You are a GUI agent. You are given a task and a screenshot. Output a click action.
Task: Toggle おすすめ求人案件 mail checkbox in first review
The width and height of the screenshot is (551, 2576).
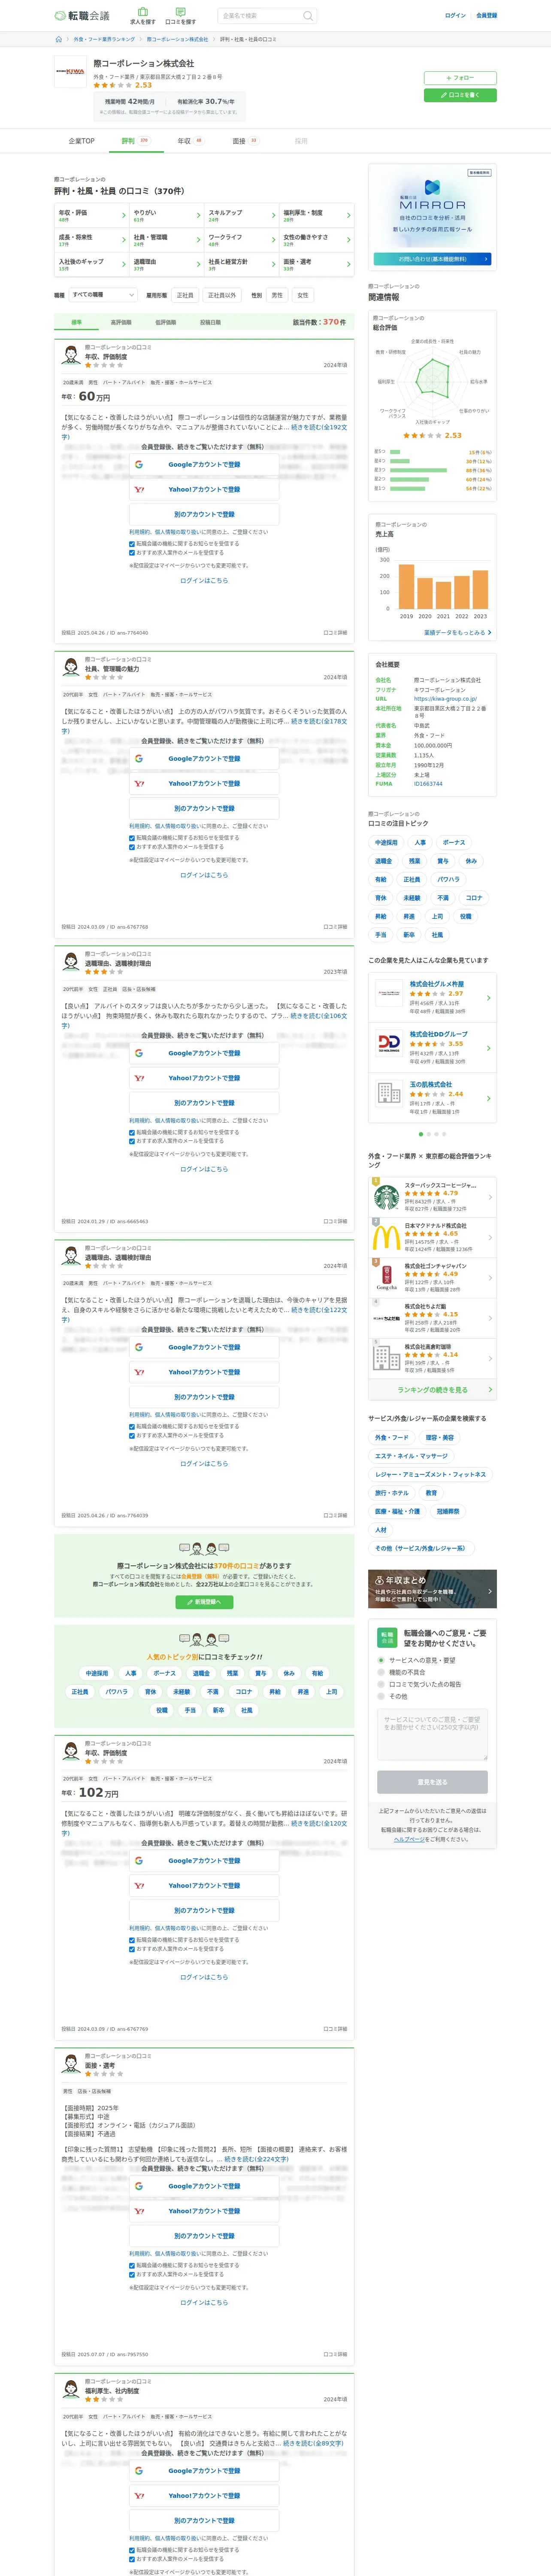(x=132, y=552)
